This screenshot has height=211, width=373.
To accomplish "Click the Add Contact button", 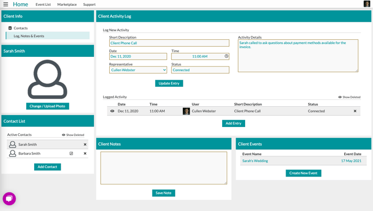I will (x=47, y=167).
